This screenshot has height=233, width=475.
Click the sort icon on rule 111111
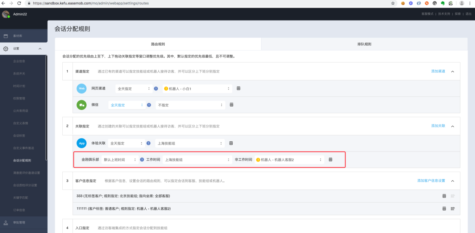click(x=452, y=209)
